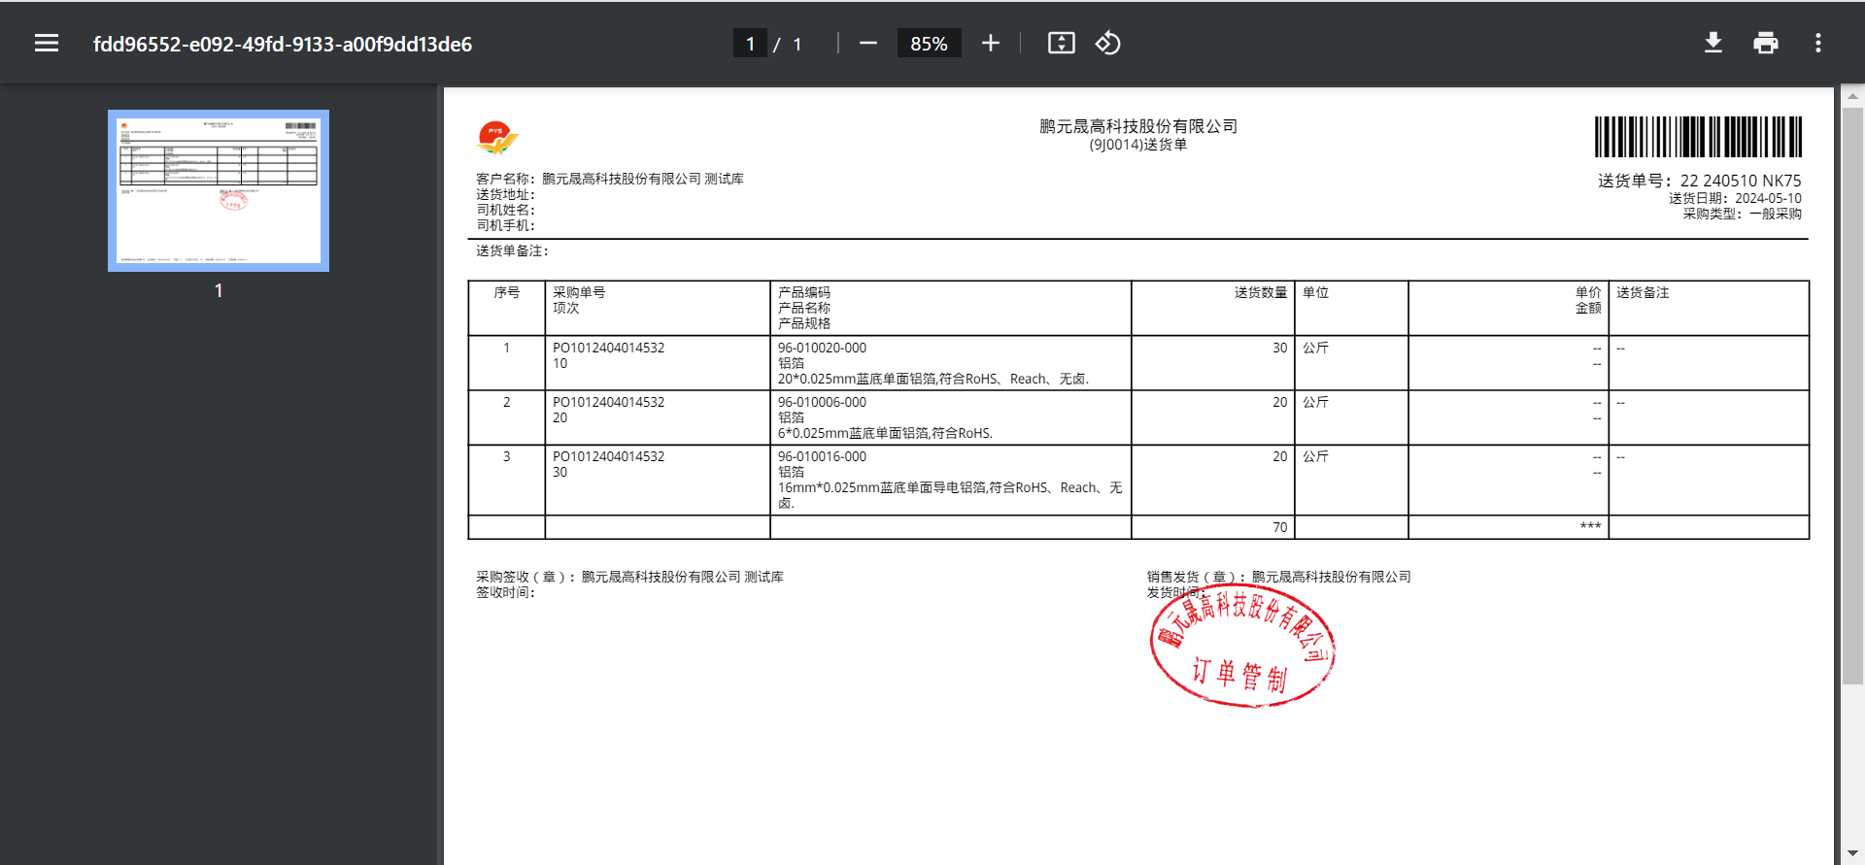Select the page 1 thumbnail
Image resolution: width=1865 pixels, height=865 pixels.
coord(219,190)
